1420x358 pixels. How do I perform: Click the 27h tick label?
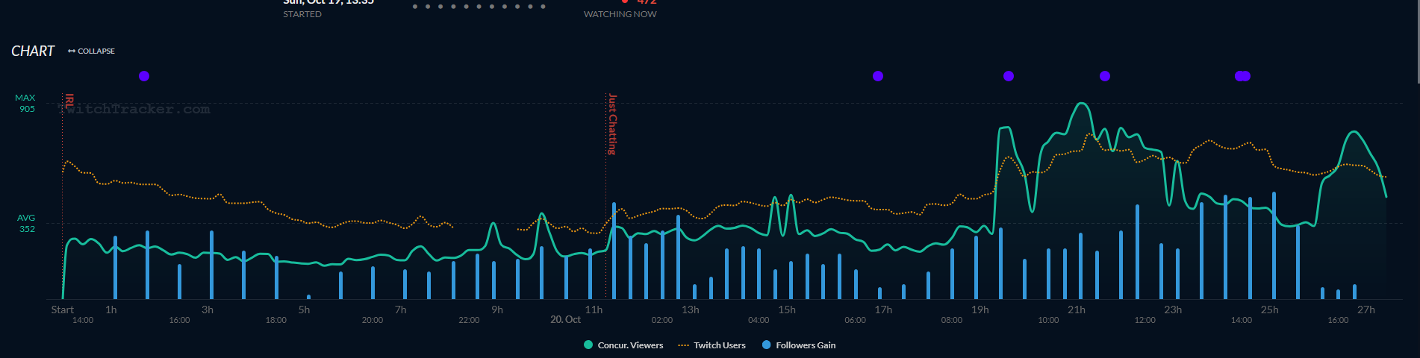(1366, 310)
